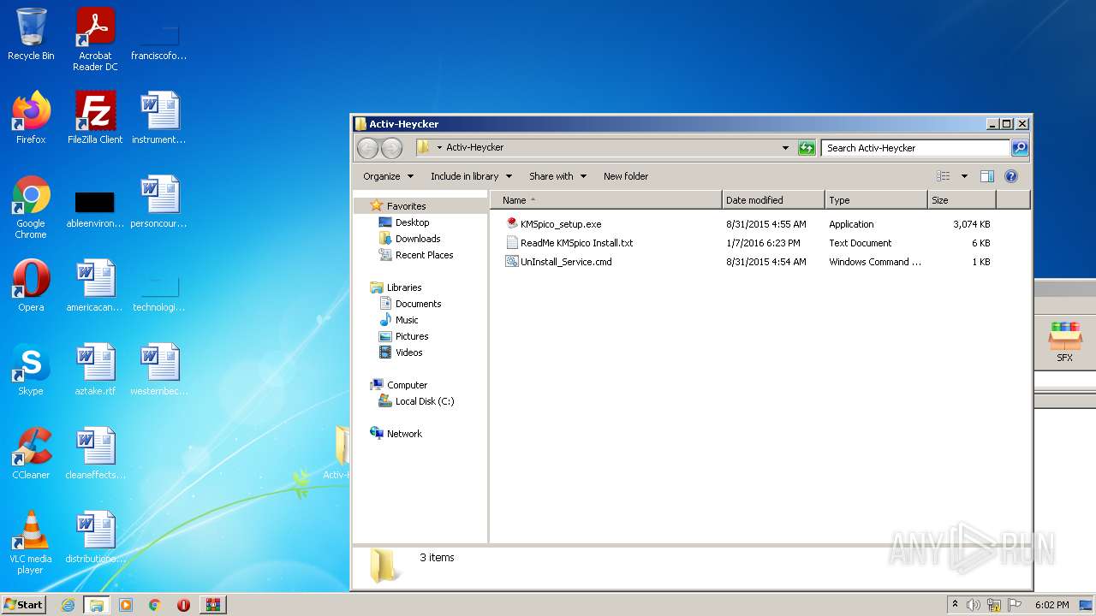Open Windows Media Player taskbar icon
1096x616 pixels.
click(126, 605)
